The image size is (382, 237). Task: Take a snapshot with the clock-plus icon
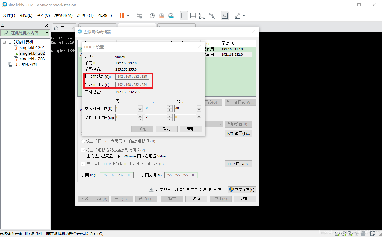click(152, 16)
